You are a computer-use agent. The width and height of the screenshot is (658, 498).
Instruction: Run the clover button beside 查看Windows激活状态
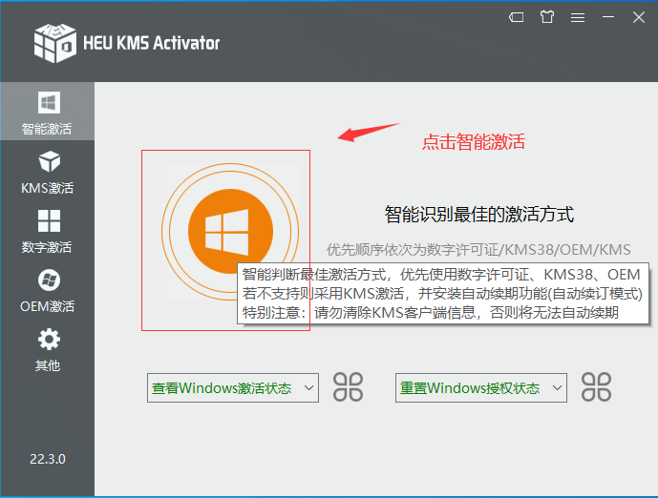pyautogui.click(x=348, y=387)
